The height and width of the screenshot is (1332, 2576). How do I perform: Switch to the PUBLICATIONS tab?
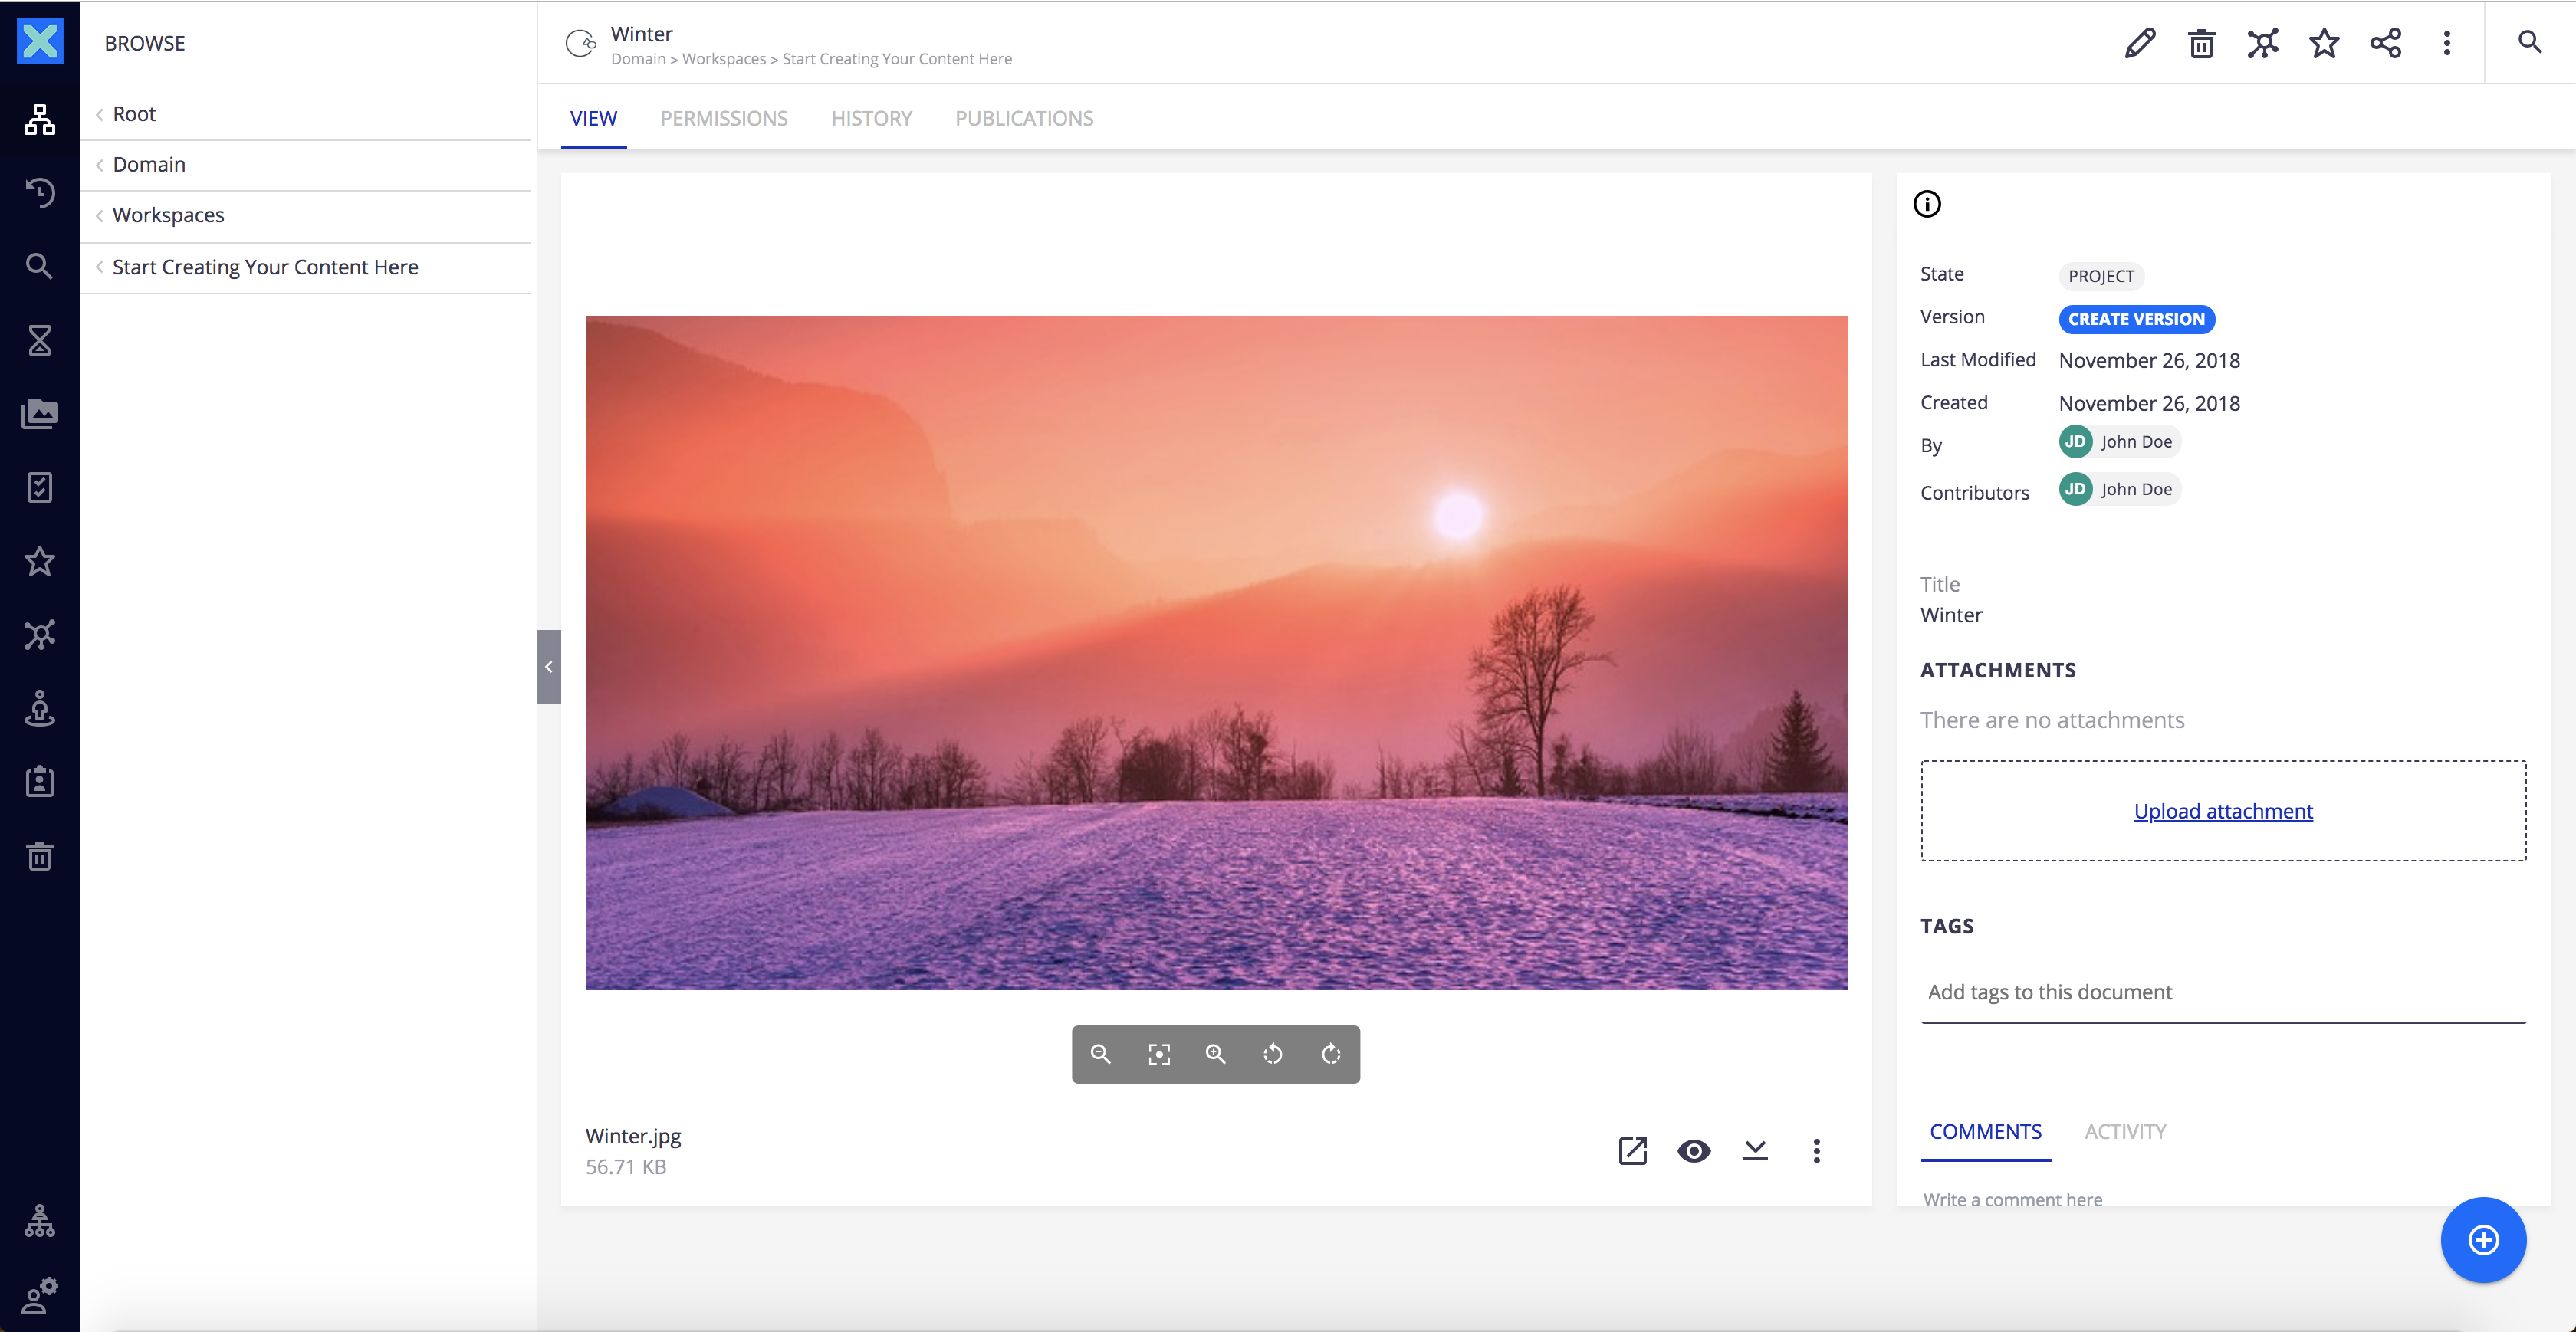1024,119
